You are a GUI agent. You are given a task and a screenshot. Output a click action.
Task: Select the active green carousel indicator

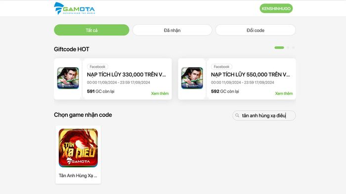pos(279,48)
